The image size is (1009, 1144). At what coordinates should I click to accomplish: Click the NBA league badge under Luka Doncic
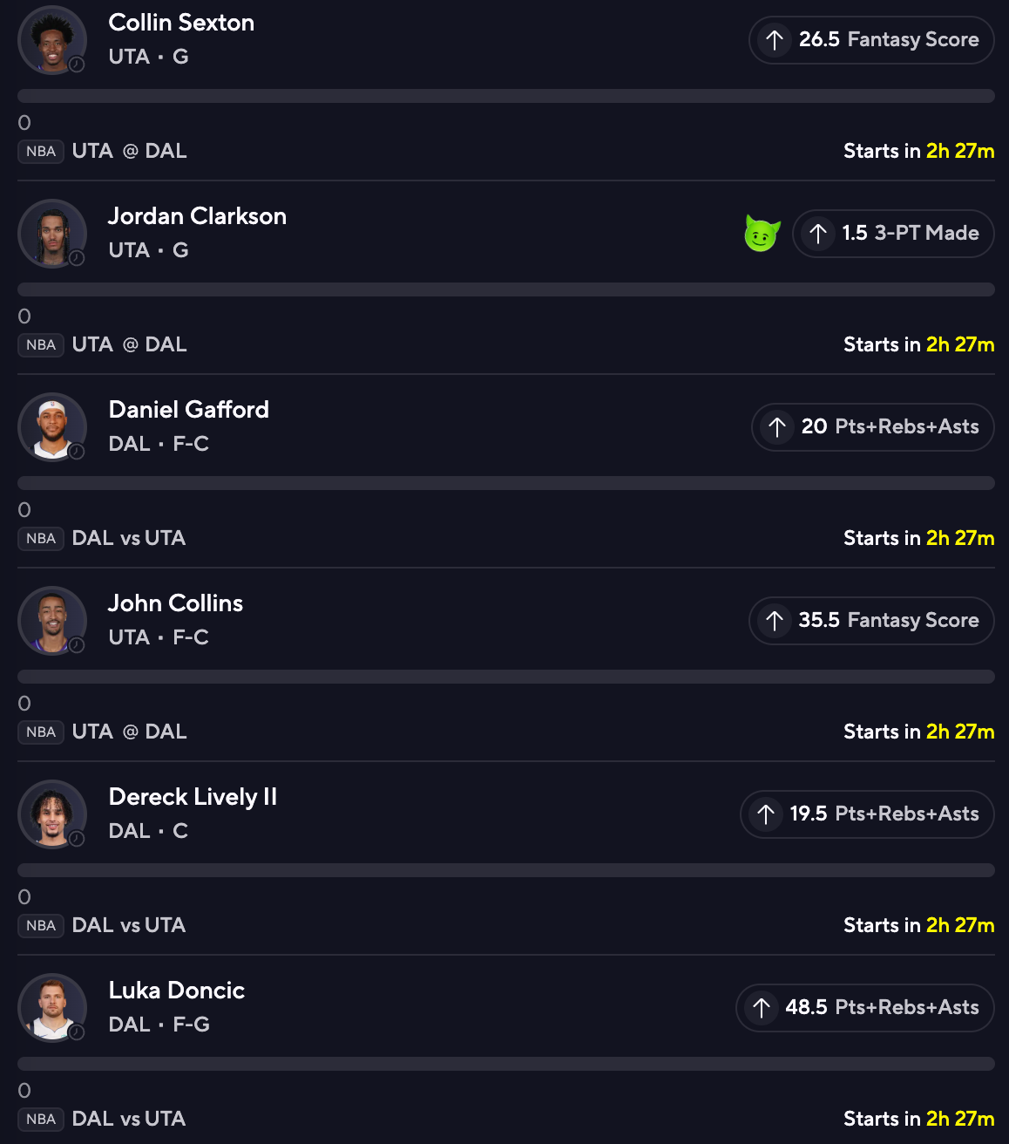click(x=41, y=1120)
